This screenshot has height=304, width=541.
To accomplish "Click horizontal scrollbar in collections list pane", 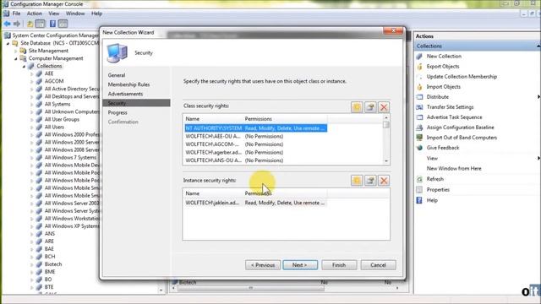I will [251, 288].
